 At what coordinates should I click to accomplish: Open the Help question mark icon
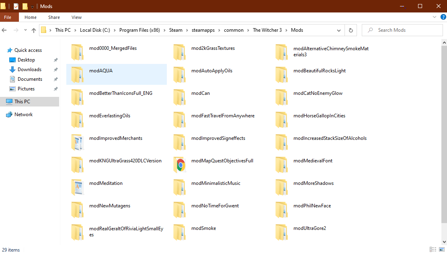[x=443, y=17]
